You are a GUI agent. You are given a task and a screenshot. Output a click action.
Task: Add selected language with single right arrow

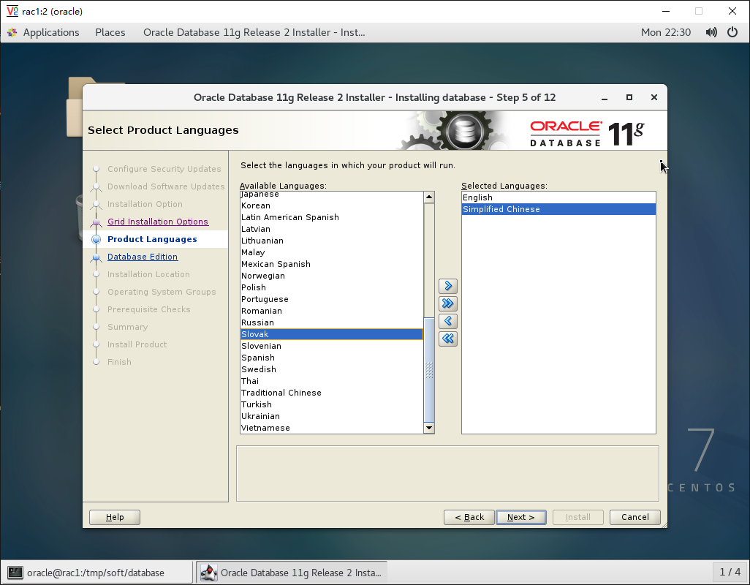pyautogui.click(x=447, y=286)
